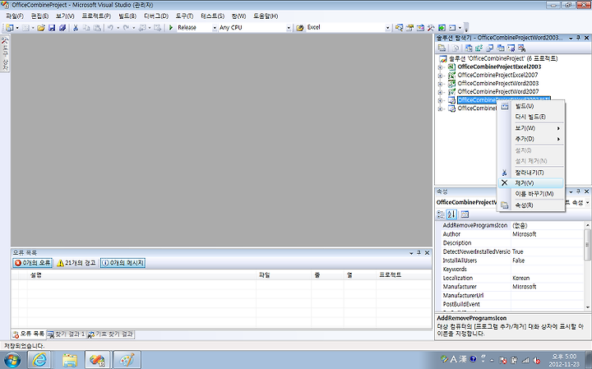The height and width of the screenshot is (369, 592).
Task: Select 제거(V) in context menu
Action: [x=530, y=183]
